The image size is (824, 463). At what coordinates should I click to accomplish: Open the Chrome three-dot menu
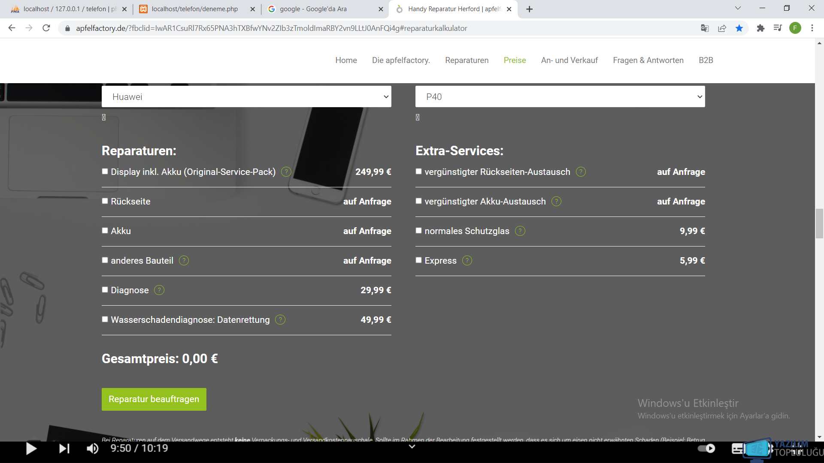(812, 28)
